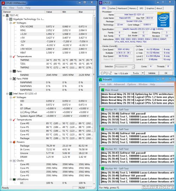This screenshot has height=191, width=176.
Task: Open the Advanced menu in Prime95
Action: pos(119,84)
